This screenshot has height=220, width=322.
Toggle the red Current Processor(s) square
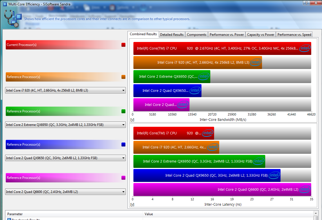pos(123,45)
